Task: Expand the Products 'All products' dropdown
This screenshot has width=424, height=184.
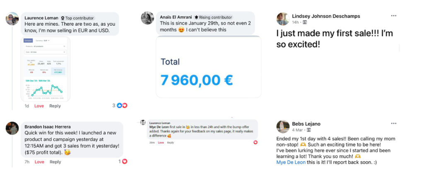Action: [45, 46]
